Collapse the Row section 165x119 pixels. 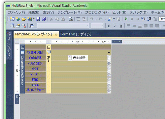coord(49,47)
